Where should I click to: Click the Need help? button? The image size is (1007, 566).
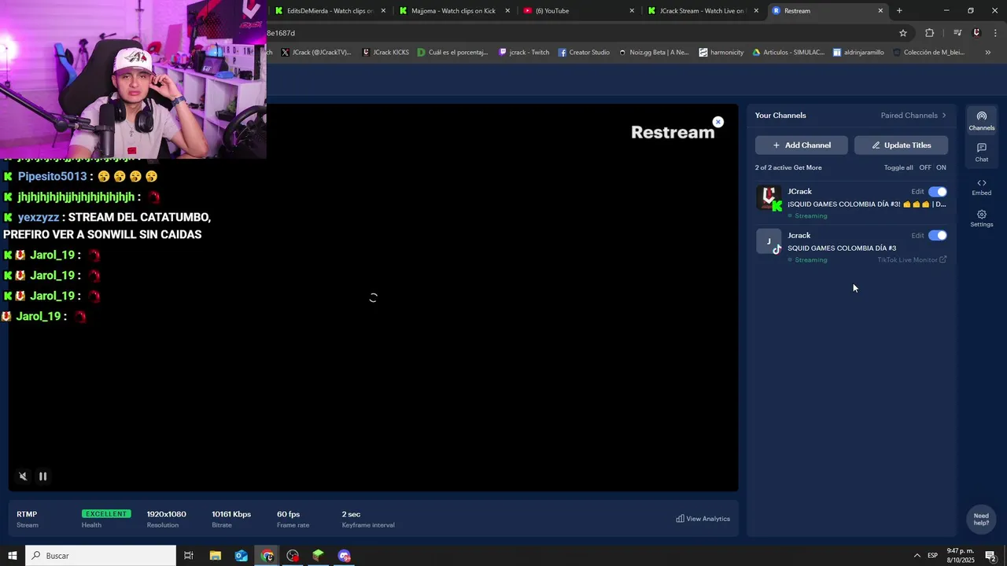pyautogui.click(x=981, y=520)
